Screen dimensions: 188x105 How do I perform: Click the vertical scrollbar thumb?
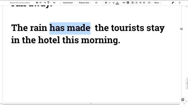(x=187, y=83)
